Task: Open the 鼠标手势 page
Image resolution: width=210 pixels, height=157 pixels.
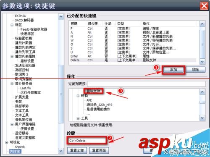Action: coord(22,106)
